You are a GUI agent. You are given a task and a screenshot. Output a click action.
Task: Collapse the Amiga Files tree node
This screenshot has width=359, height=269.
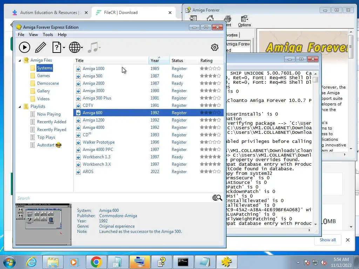pyautogui.click(x=20, y=60)
